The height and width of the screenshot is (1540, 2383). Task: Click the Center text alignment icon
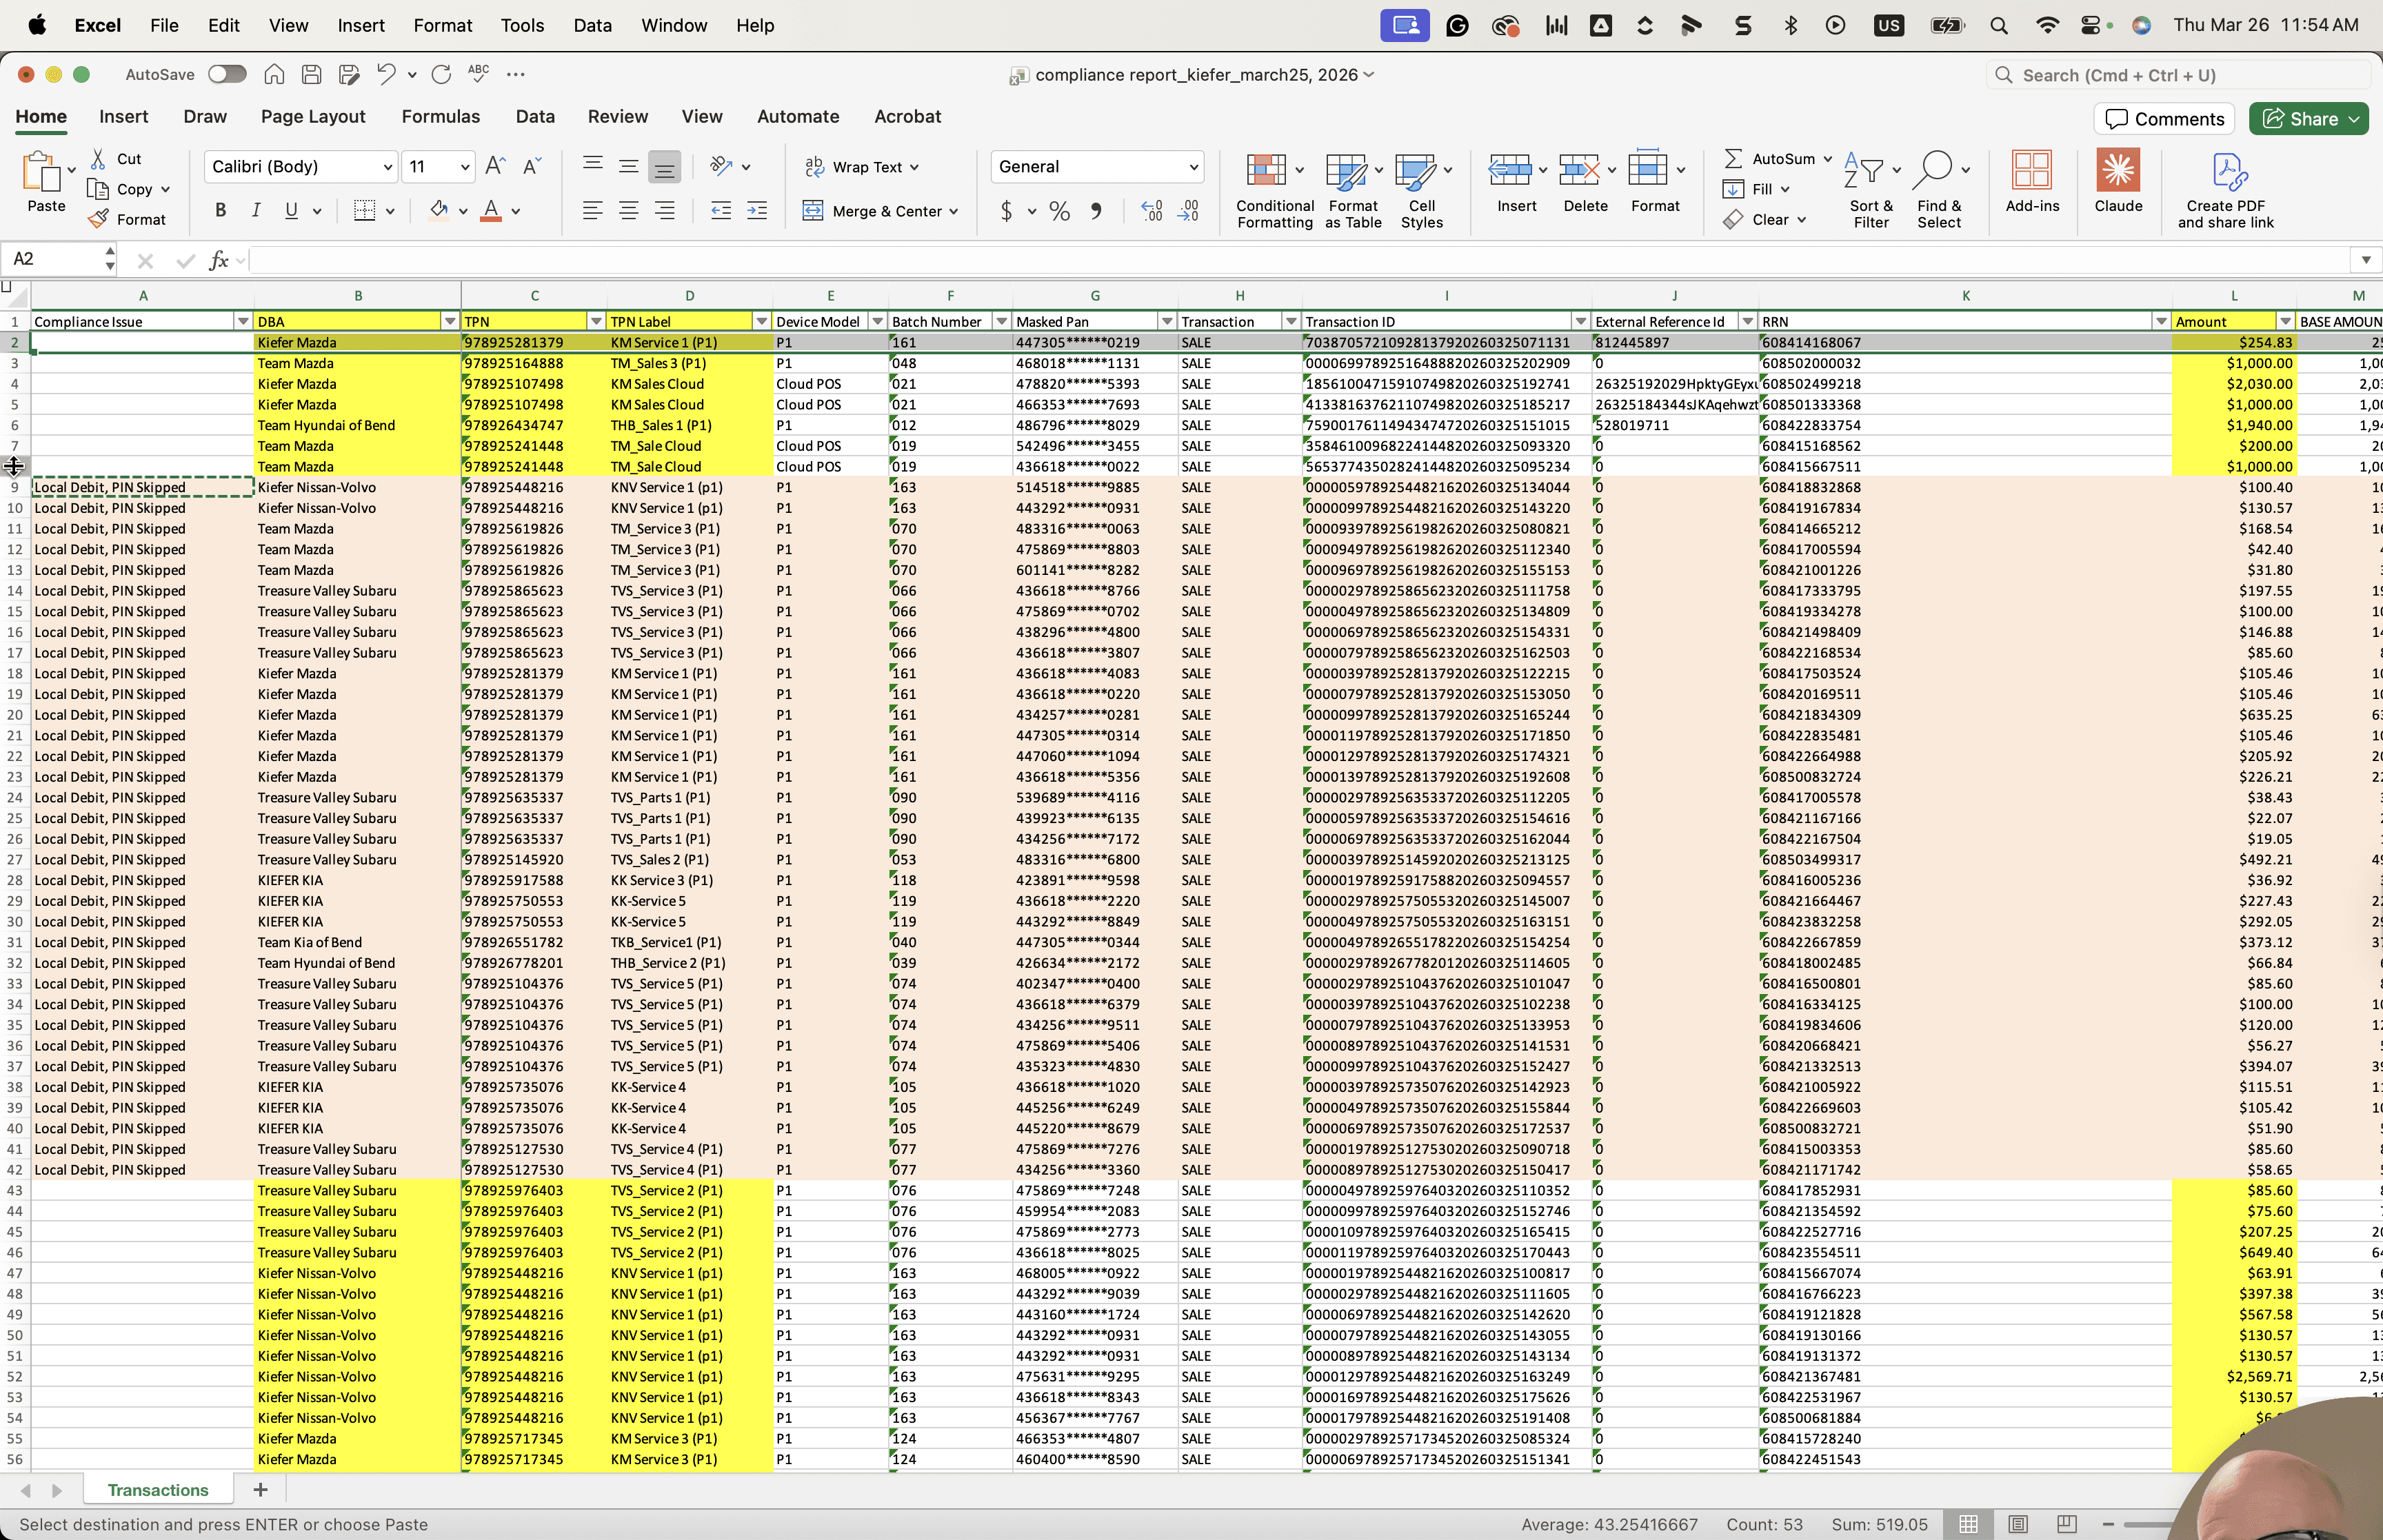pyautogui.click(x=629, y=211)
